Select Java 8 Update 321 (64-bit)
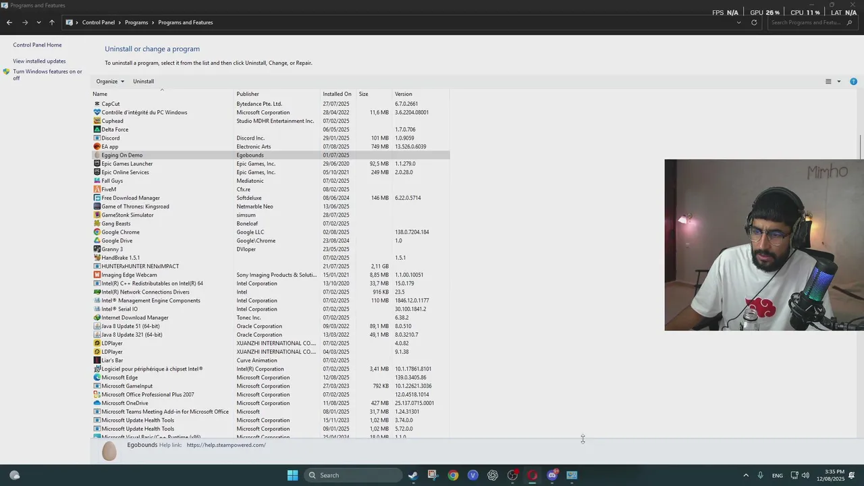Screen dimensions: 864x486 click(x=132, y=335)
